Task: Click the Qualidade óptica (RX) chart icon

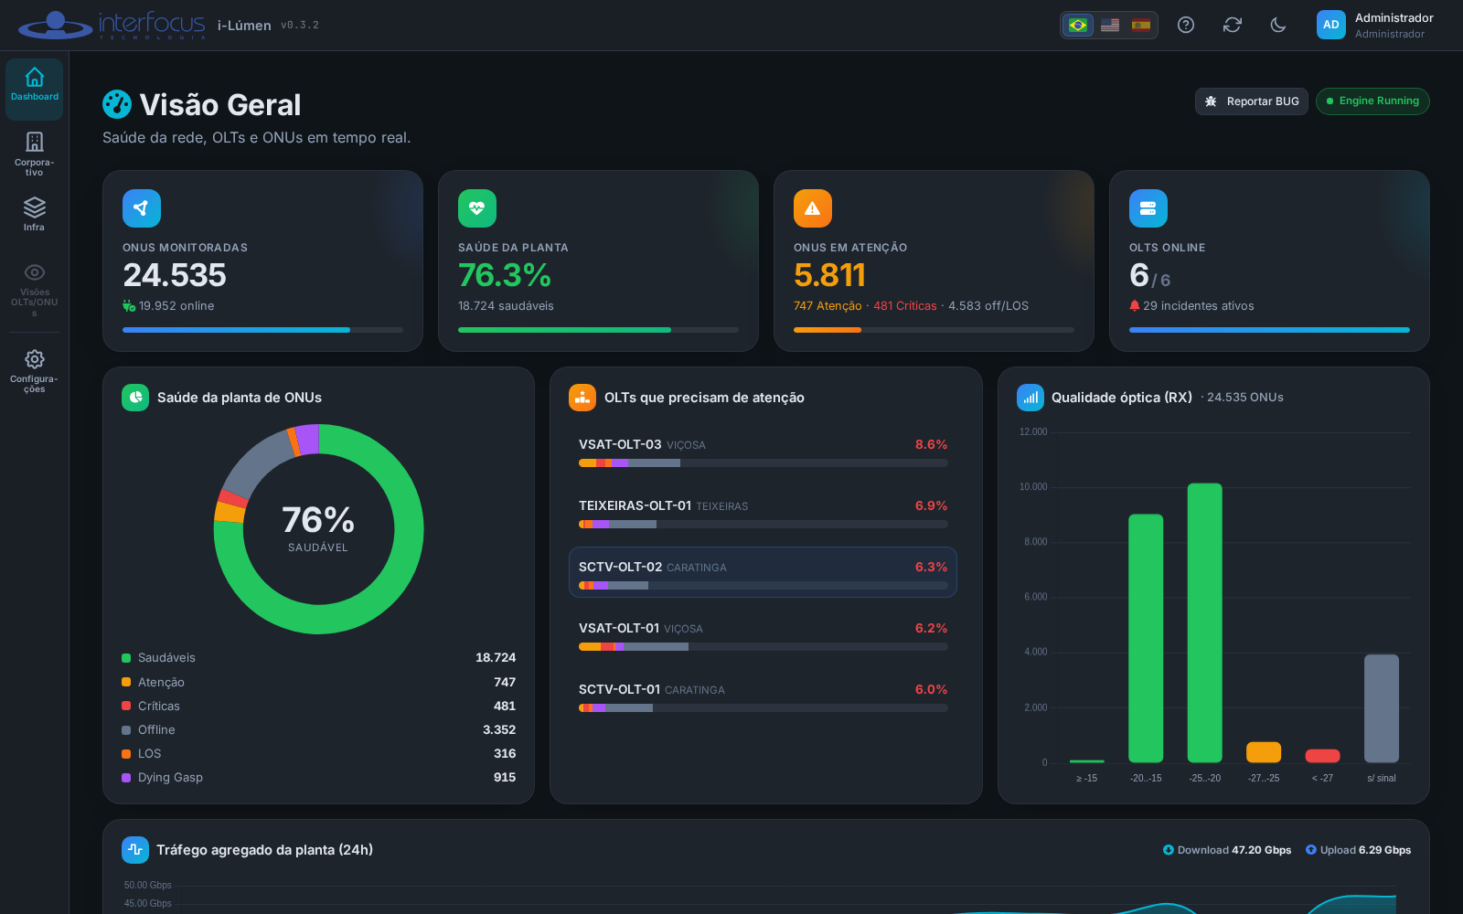Action: click(x=1031, y=398)
